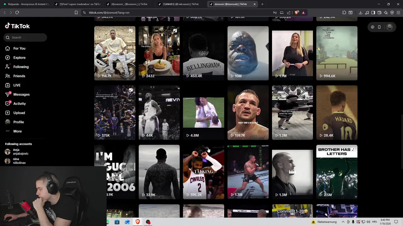Click the share icon in the address bar
The width and height of the screenshot is (403, 226).
tap(289, 13)
